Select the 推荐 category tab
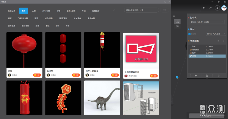228x119 pixels. click(23, 11)
